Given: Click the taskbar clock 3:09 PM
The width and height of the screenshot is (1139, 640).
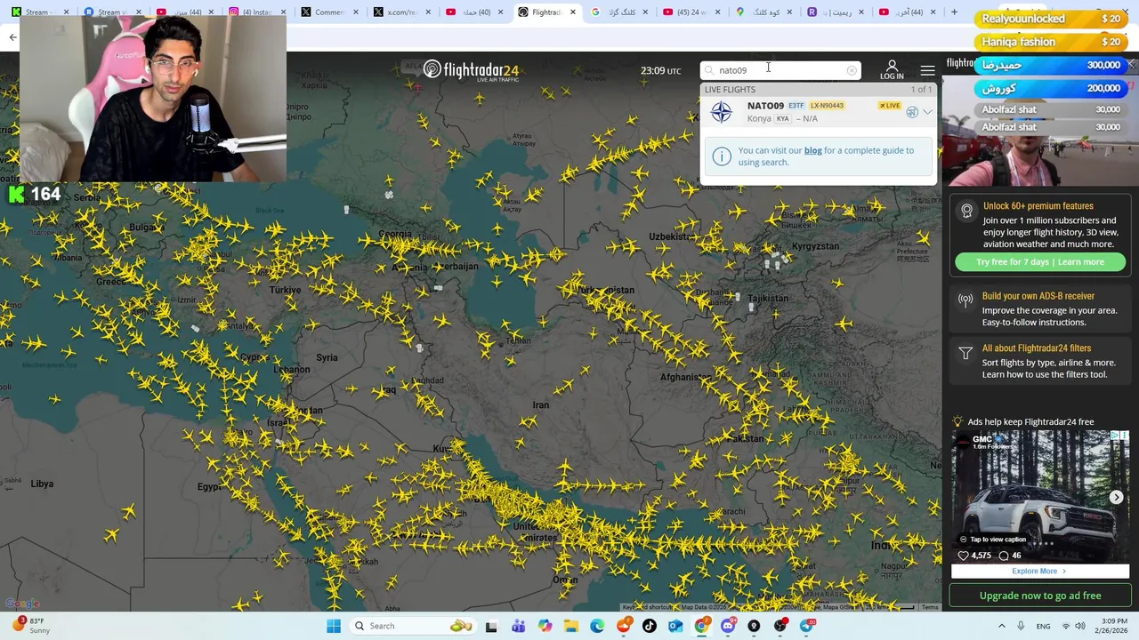Looking at the screenshot, I should [1114, 626].
